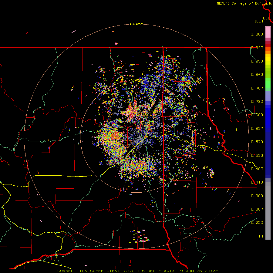Select the 0.520 scale value

click(x=257, y=156)
